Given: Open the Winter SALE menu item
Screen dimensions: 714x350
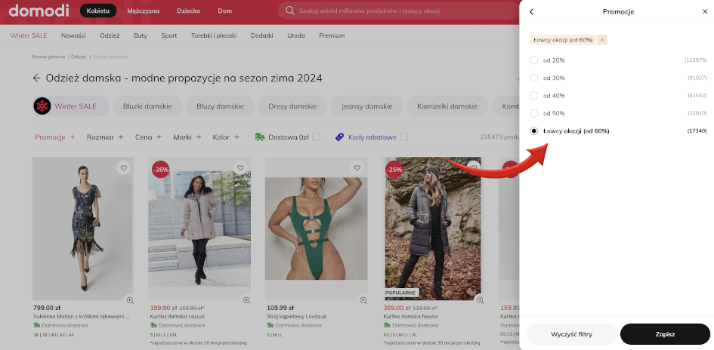Looking at the screenshot, I should coord(29,35).
